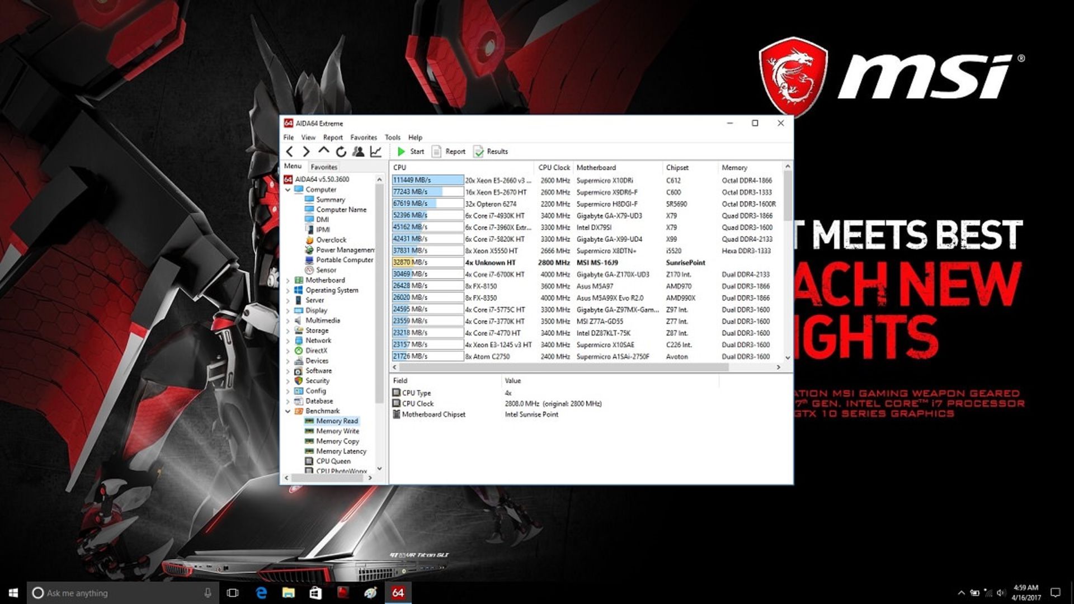
Task: Select the Memory Write benchmark
Action: click(337, 431)
